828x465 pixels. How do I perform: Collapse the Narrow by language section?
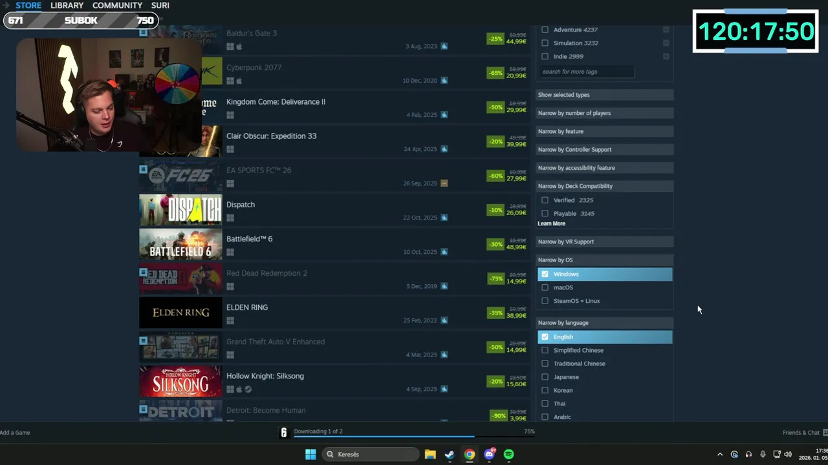(604, 322)
